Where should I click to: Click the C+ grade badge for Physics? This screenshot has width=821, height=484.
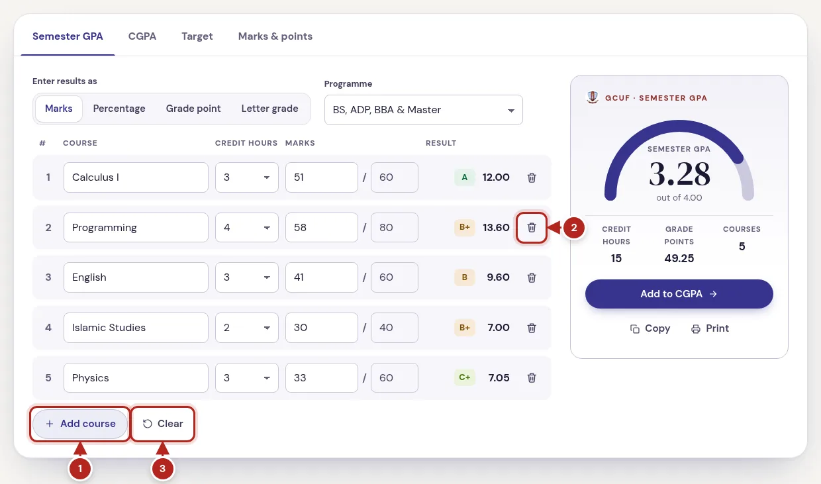[465, 378]
